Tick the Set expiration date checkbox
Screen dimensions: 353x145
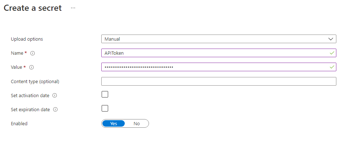point(105,108)
